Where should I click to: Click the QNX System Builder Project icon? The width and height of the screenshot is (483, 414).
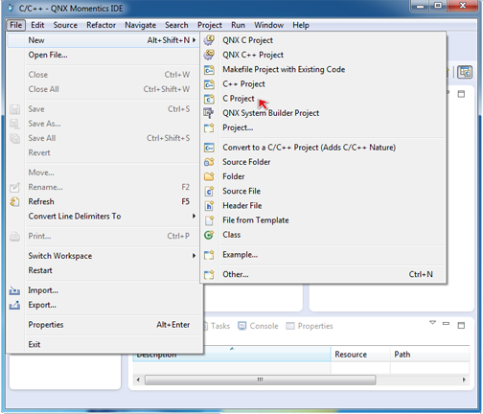[x=209, y=113]
